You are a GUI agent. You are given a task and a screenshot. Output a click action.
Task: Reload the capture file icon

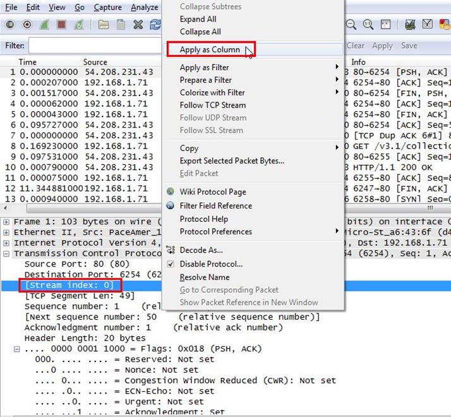coord(155,25)
